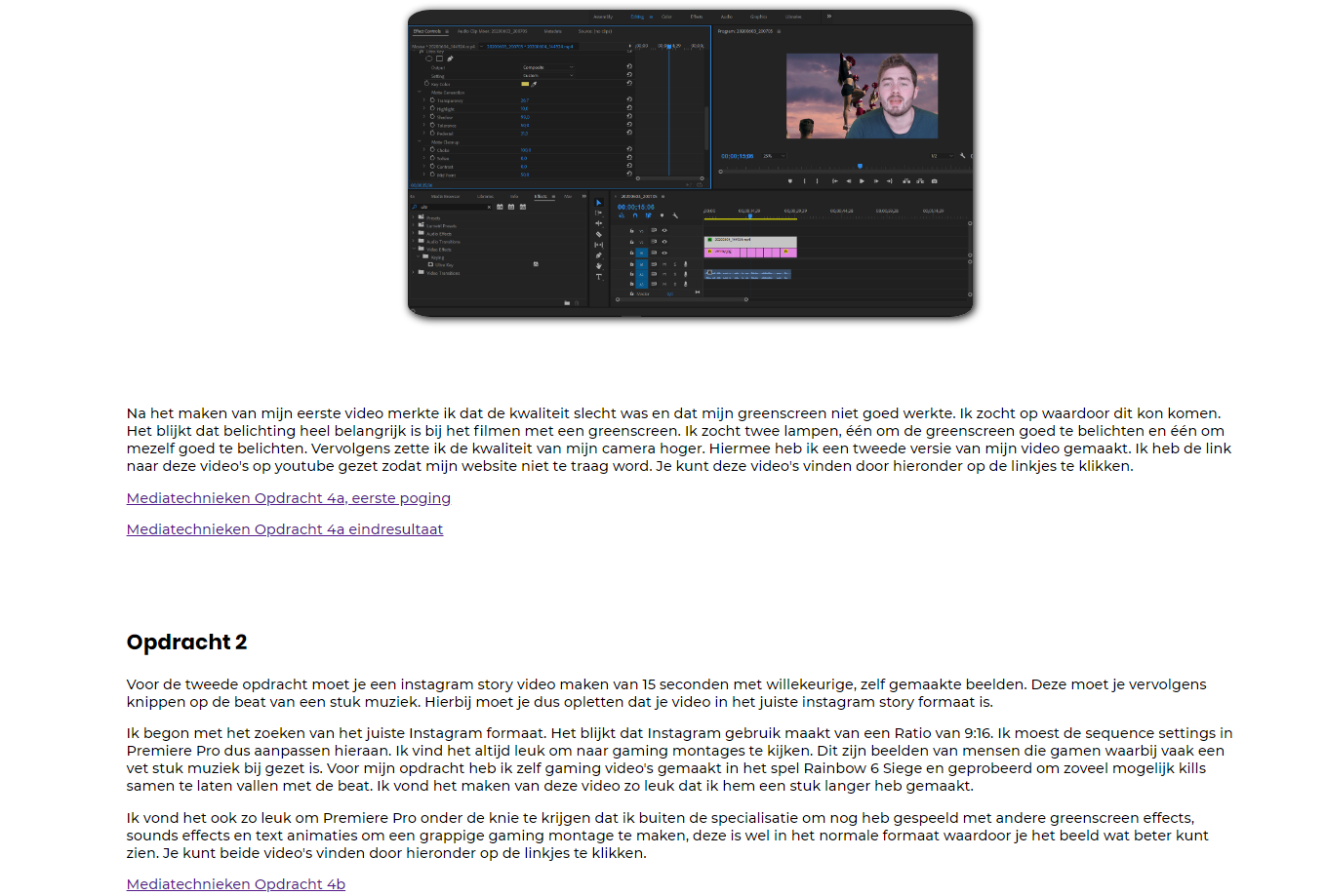Open the 25% zoom level dropdown
The height and width of the screenshot is (896, 1326).
pyautogui.click(x=774, y=156)
